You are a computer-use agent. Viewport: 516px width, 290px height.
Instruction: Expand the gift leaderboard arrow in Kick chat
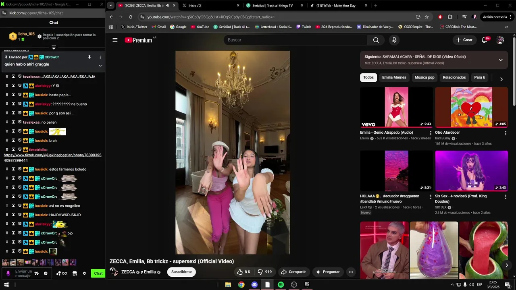pyautogui.click(x=54, y=48)
